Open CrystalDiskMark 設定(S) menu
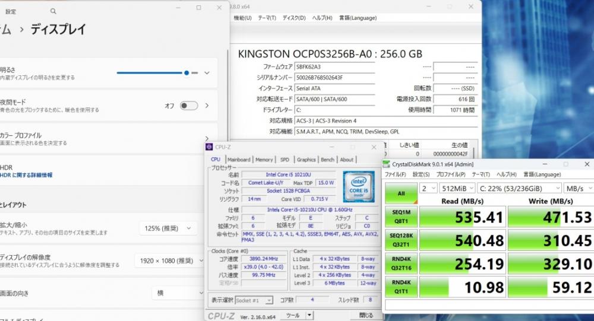The height and width of the screenshot is (321, 594). (x=421, y=174)
